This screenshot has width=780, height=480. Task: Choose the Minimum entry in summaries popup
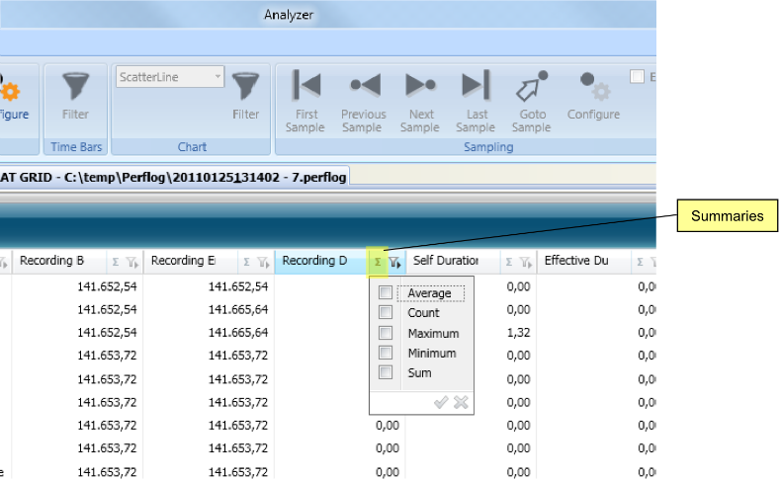pyautogui.click(x=432, y=353)
